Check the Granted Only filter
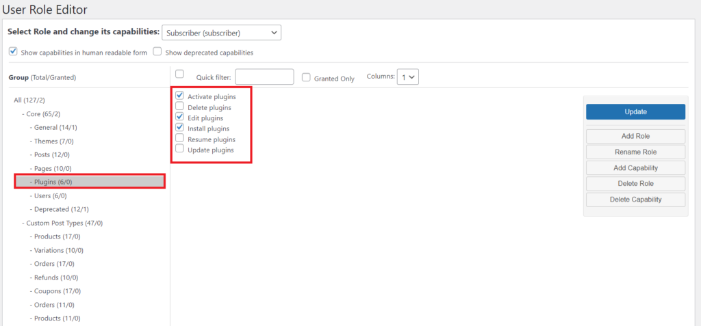The image size is (701, 326). click(x=307, y=78)
